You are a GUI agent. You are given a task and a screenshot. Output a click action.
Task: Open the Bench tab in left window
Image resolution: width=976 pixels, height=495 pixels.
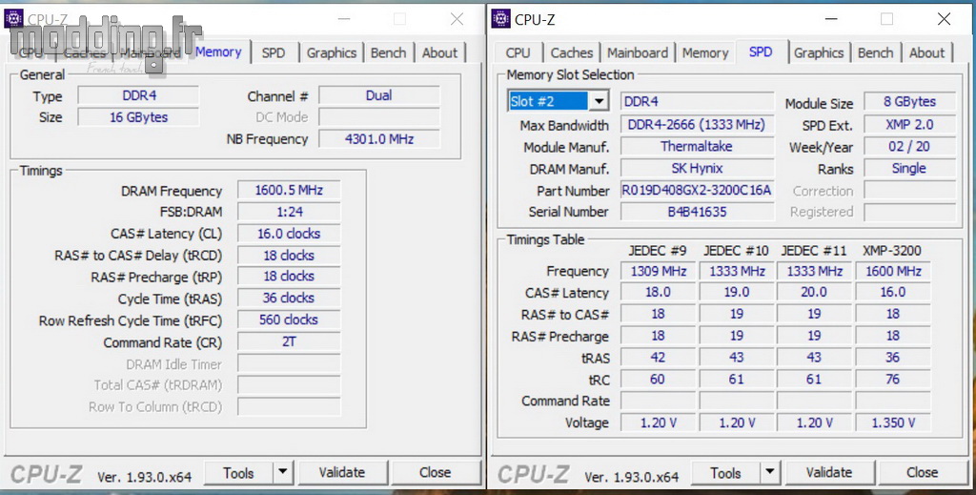(389, 52)
